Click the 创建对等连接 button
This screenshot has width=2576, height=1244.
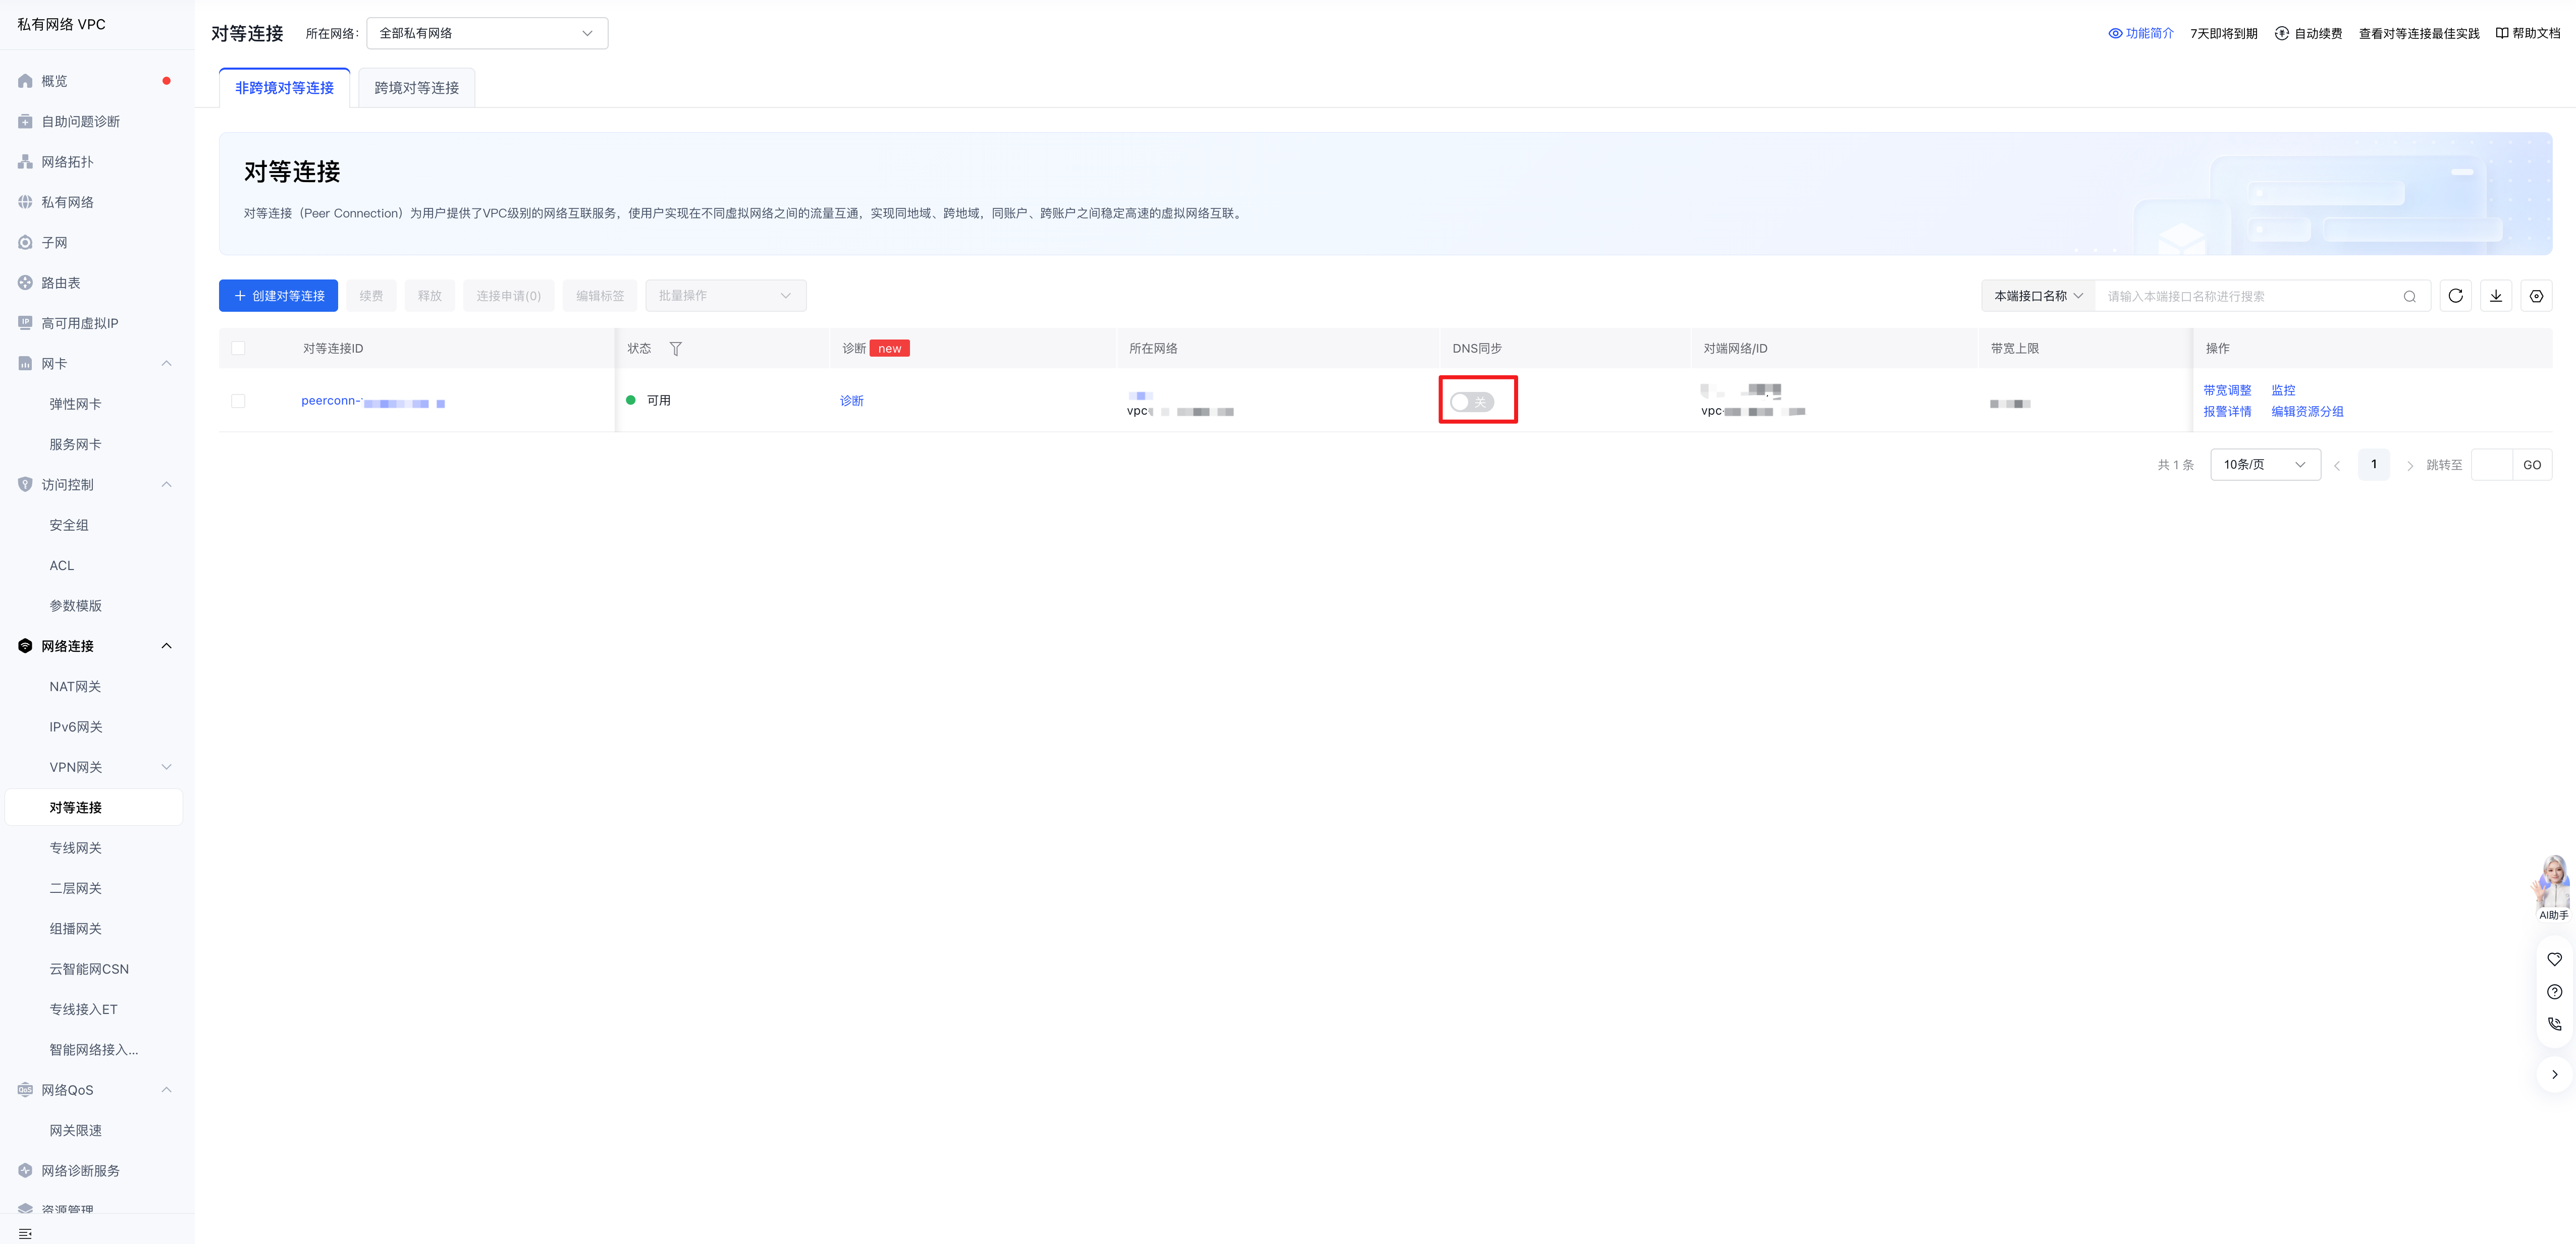click(x=278, y=296)
